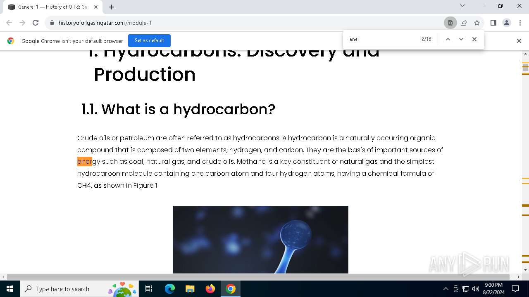Image resolution: width=529 pixels, height=297 pixels.
Task: Open the network status tray icon
Action: coord(466,289)
